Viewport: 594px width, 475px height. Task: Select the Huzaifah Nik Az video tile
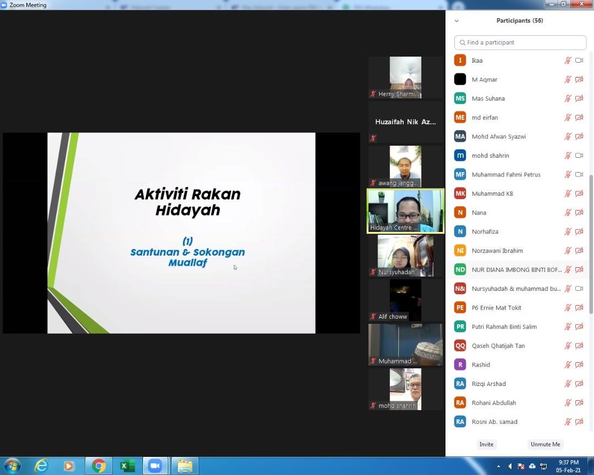(405, 122)
